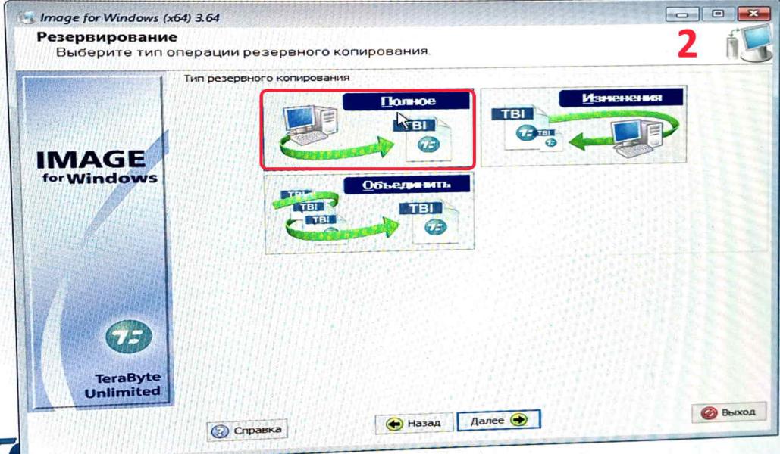This screenshot has width=780, height=454.
Task: Pick the Объединить merge operation
Action: (369, 213)
